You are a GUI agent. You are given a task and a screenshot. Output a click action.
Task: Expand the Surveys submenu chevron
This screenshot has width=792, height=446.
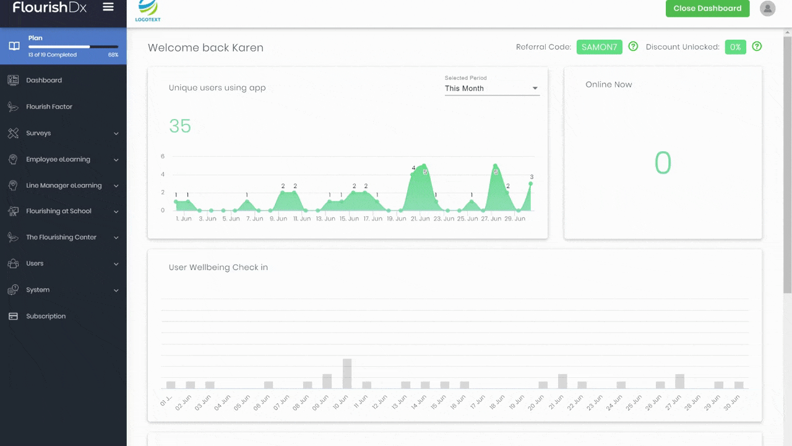pos(116,134)
